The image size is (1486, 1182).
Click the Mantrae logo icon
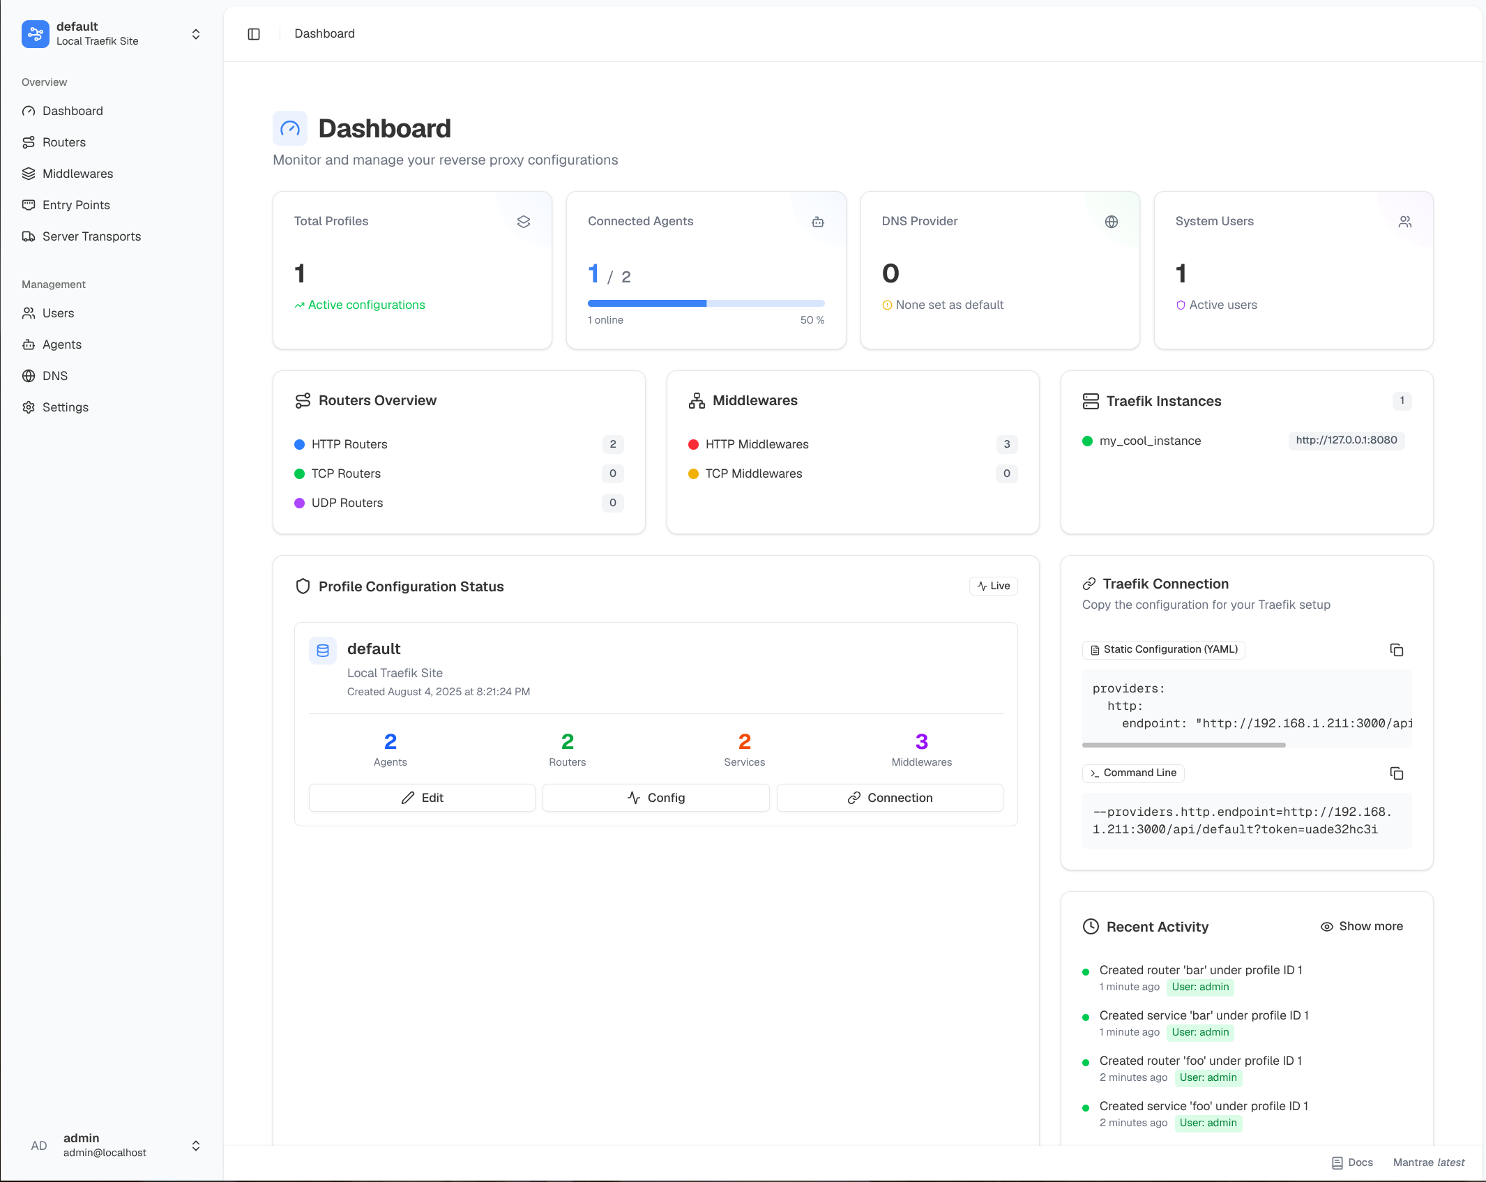tap(36, 34)
